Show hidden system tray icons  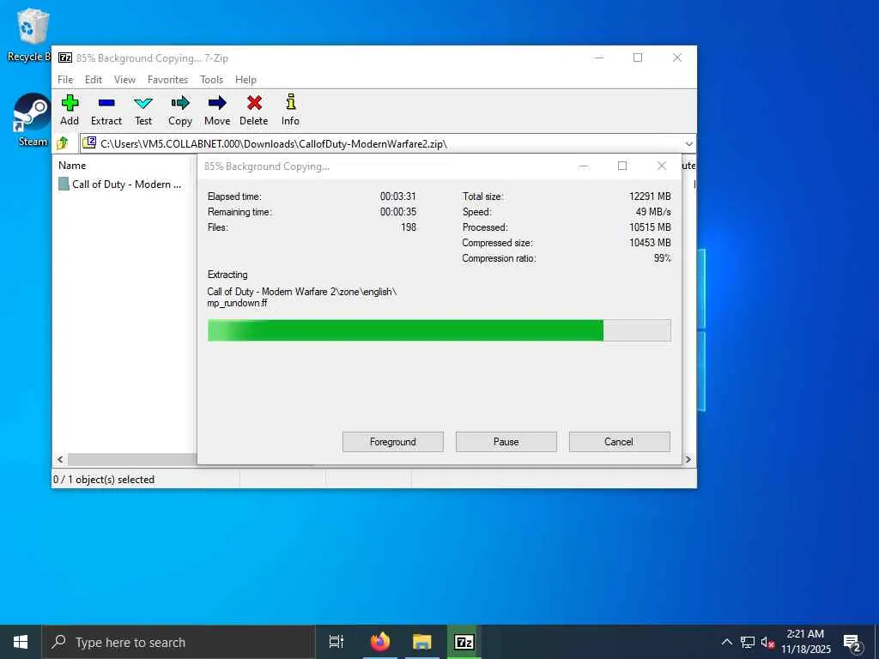726,642
